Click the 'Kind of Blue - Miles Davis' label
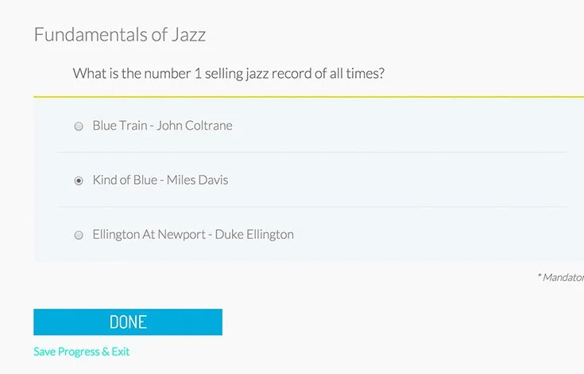The image size is (584, 374). 161,180
